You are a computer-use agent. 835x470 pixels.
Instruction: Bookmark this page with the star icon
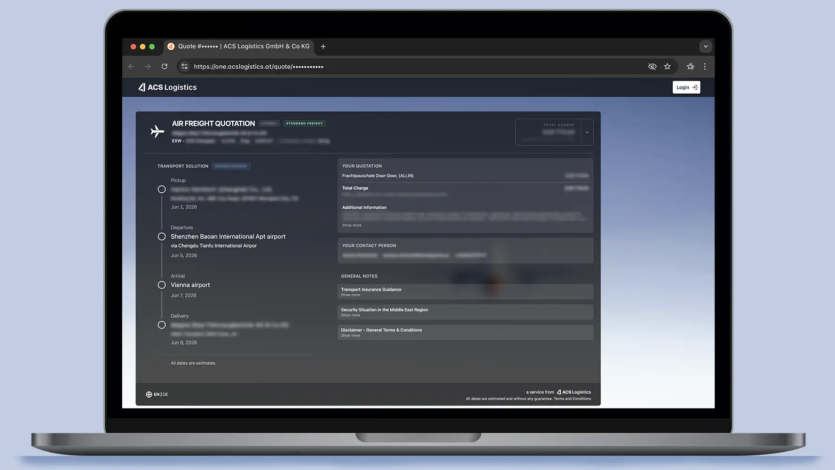click(667, 67)
